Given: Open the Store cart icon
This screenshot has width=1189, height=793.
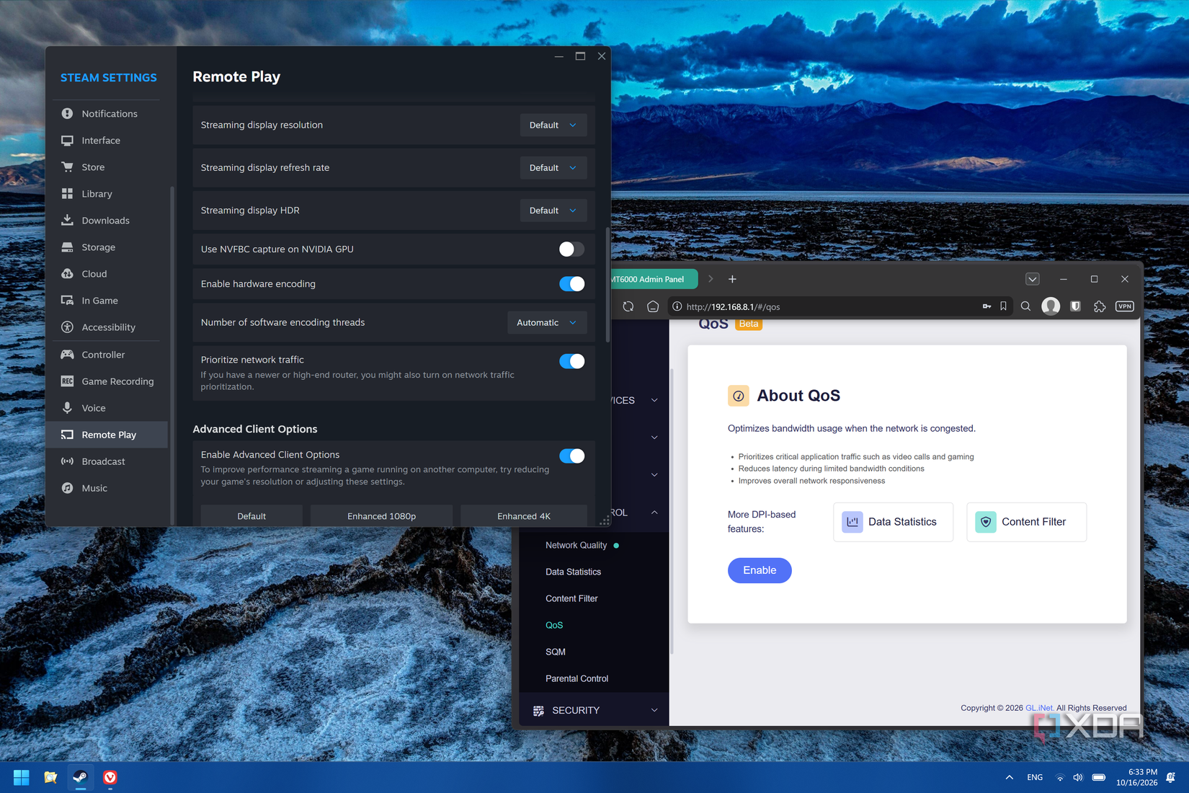Looking at the screenshot, I should tap(67, 167).
